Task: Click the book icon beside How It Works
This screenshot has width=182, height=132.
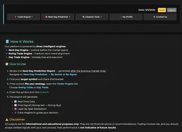Action: pyautogui.click(x=7, y=42)
